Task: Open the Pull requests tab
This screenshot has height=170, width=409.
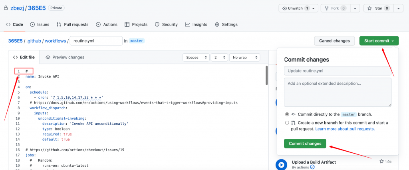Action: point(72,24)
